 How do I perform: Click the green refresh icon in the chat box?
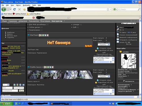(x=14, y=85)
